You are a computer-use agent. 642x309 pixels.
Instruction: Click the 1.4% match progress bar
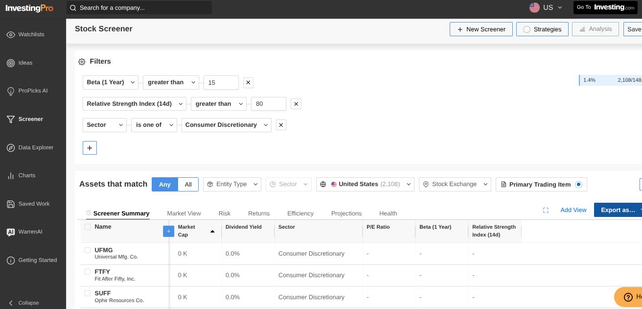(x=610, y=80)
